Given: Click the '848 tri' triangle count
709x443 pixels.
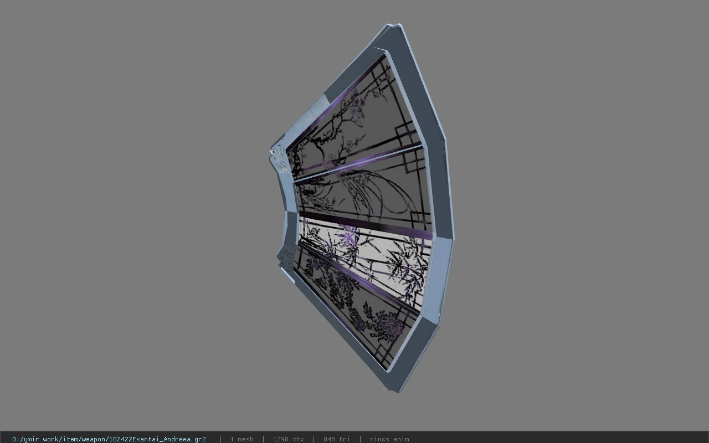Looking at the screenshot, I should click(336, 439).
